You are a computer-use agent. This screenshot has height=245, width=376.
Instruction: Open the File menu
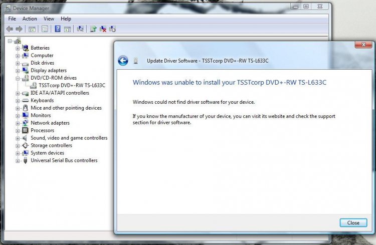(12, 19)
